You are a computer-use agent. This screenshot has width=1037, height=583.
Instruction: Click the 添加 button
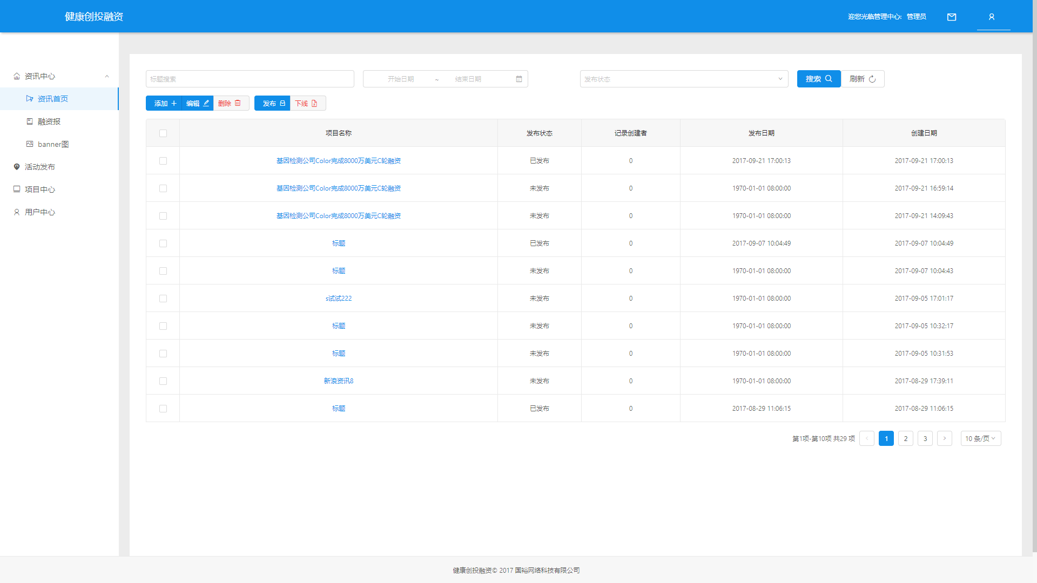coord(164,103)
